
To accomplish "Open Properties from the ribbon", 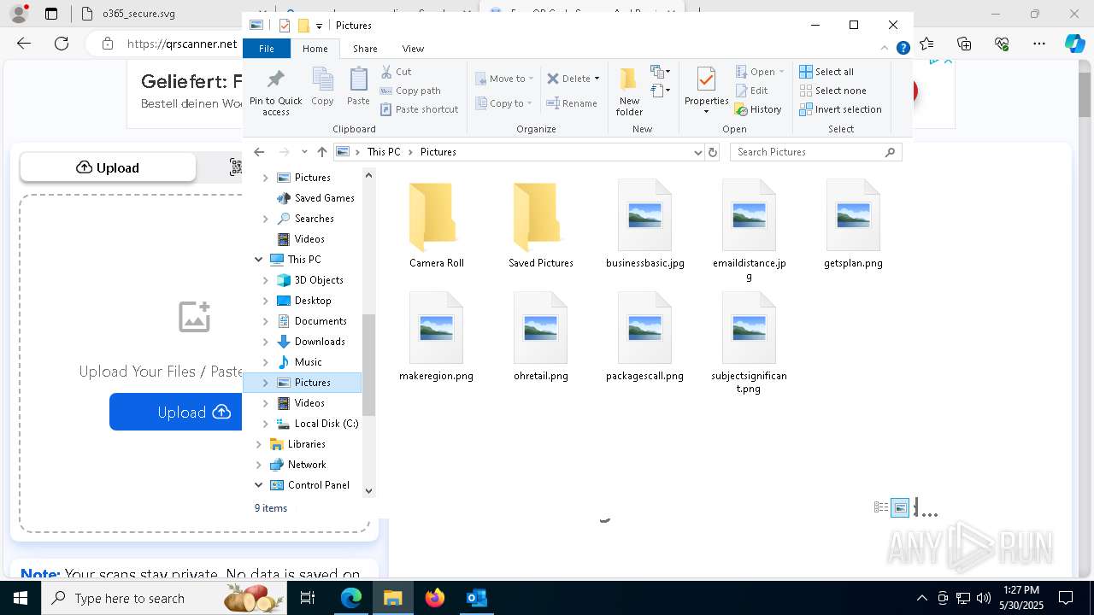I will (706, 91).
